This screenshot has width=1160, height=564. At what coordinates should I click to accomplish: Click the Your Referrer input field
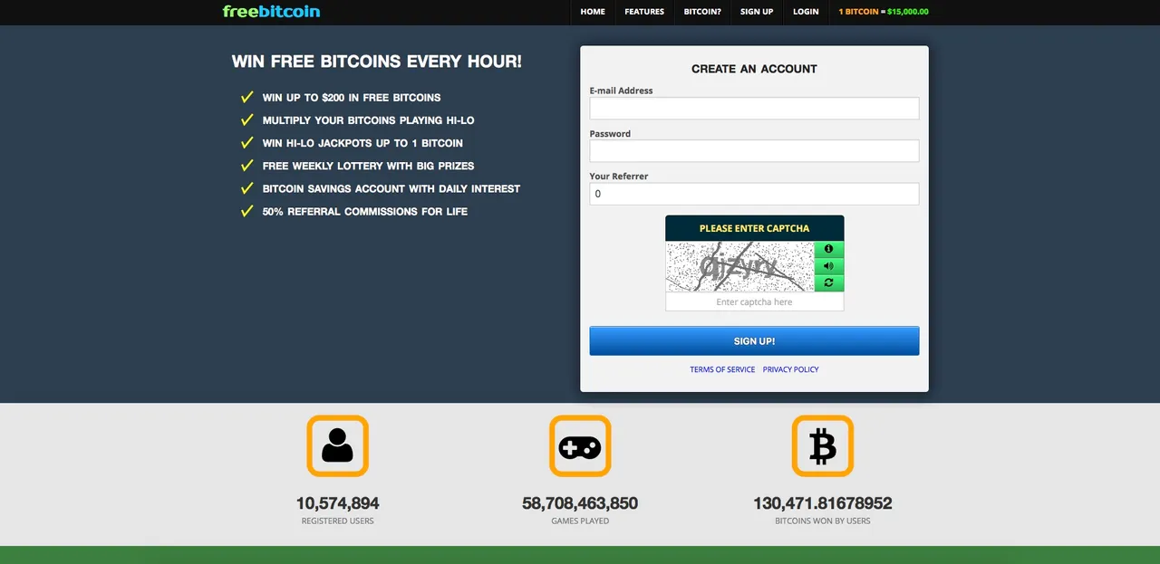[x=754, y=194]
